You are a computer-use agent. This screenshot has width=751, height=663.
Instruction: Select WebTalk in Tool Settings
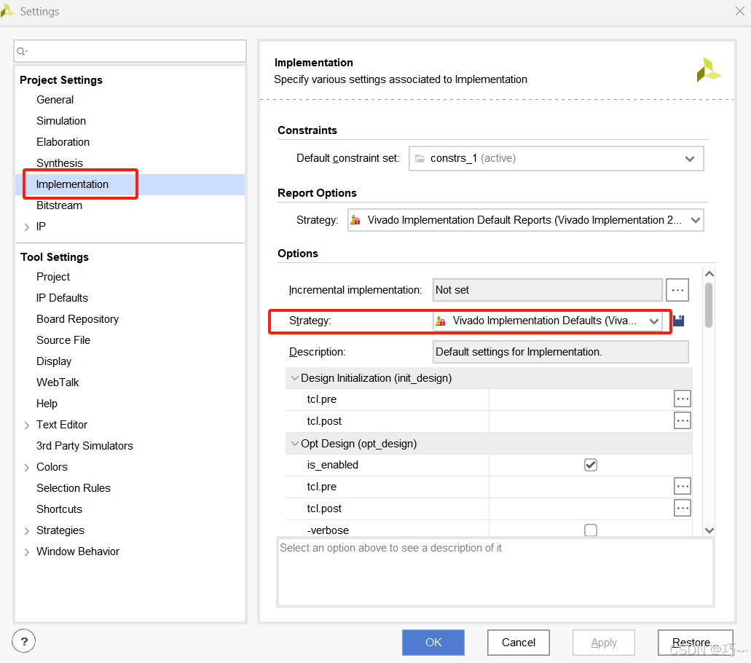click(58, 382)
